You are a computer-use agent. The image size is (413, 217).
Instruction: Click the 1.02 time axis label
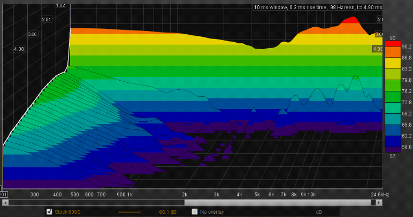point(60,5)
